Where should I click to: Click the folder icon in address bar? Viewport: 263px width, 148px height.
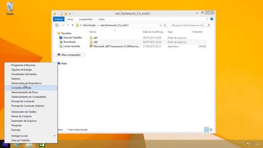point(77,25)
